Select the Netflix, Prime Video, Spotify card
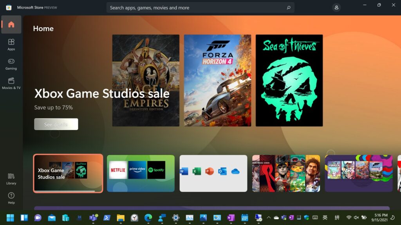This screenshot has width=401, height=225. click(141, 173)
